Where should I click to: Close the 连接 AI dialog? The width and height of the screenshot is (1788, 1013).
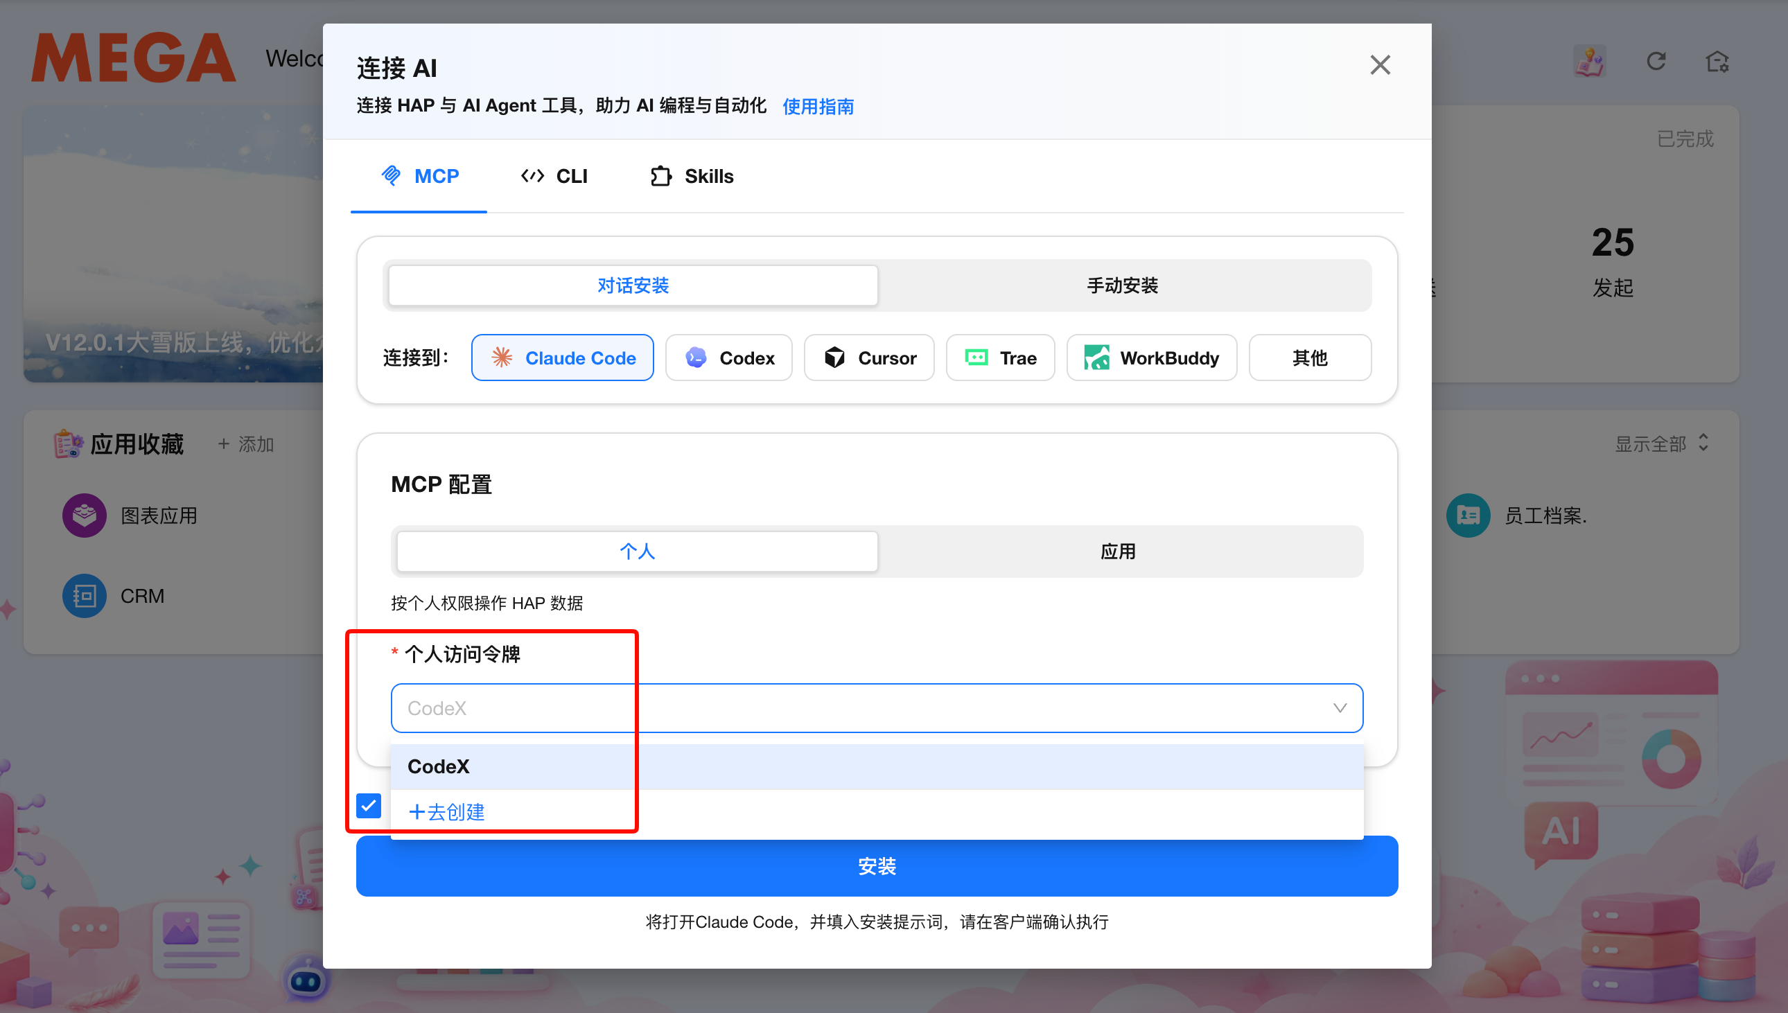1380,64
